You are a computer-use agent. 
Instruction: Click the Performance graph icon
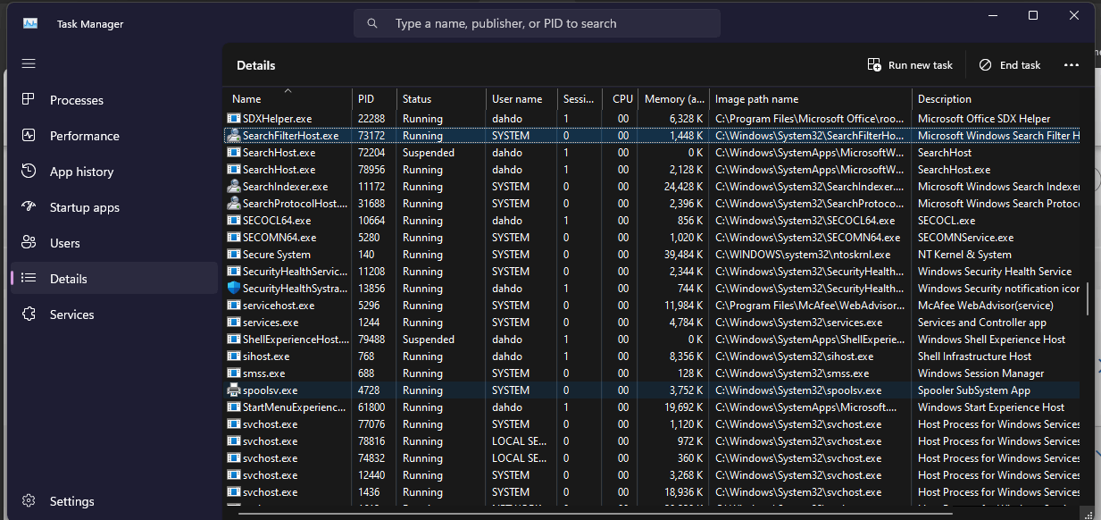click(x=29, y=136)
